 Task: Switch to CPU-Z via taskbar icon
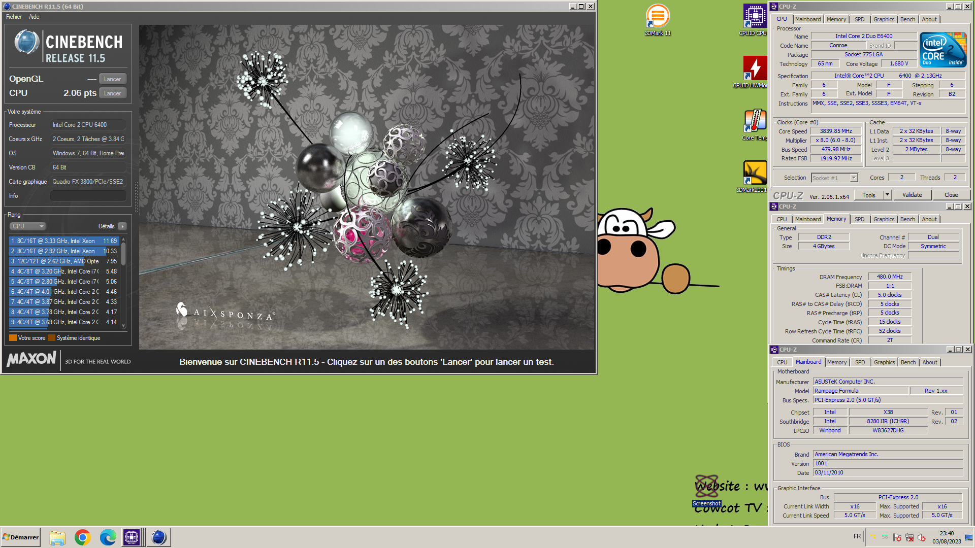(132, 537)
